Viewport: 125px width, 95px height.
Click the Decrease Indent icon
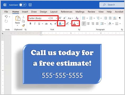pyautogui.click(x=106, y=18)
